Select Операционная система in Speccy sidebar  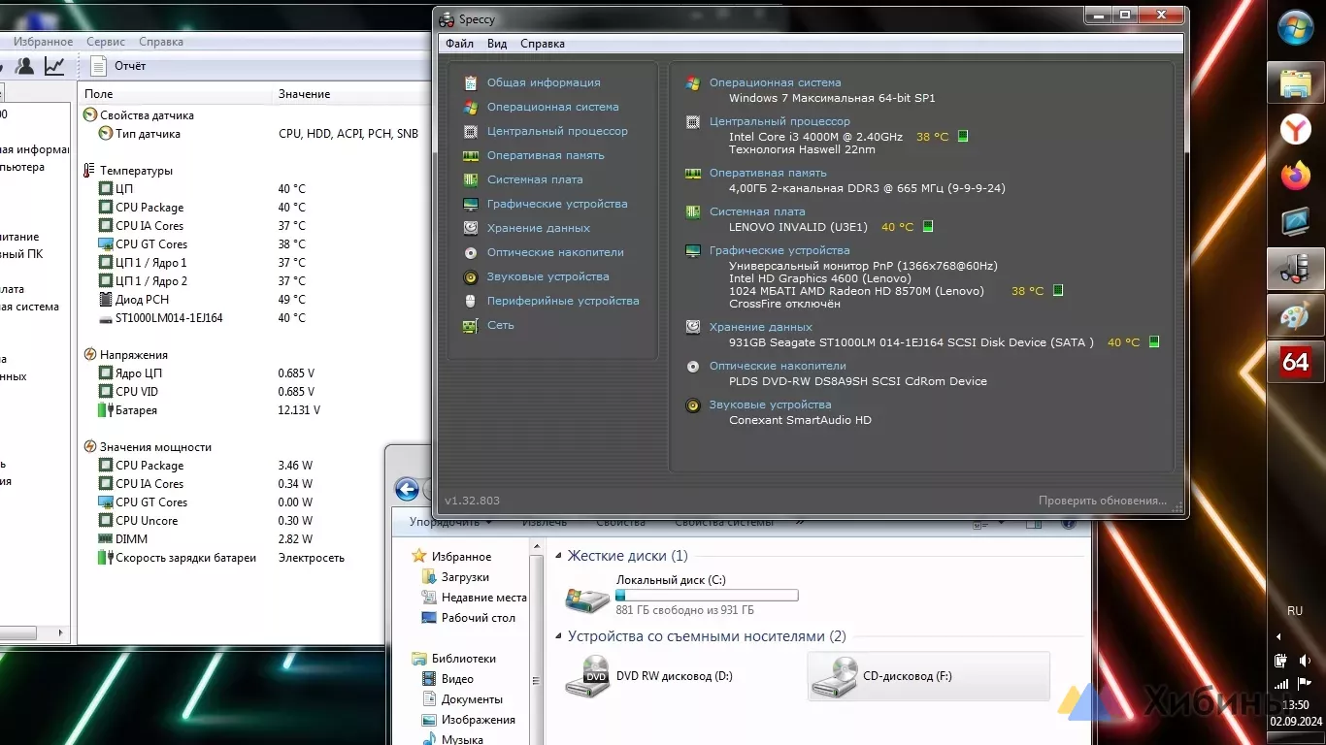click(x=552, y=107)
